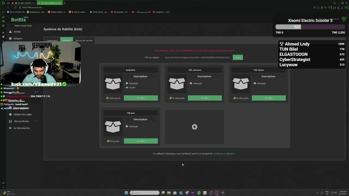Click Modifier on the 10$ psn item
Viewport: 349px width, 196px height.
(141, 141)
